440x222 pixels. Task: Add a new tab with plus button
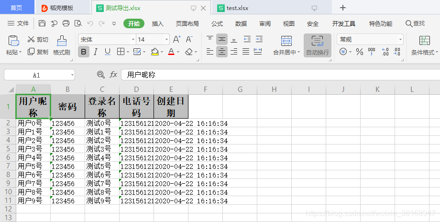pyautogui.click(x=342, y=8)
